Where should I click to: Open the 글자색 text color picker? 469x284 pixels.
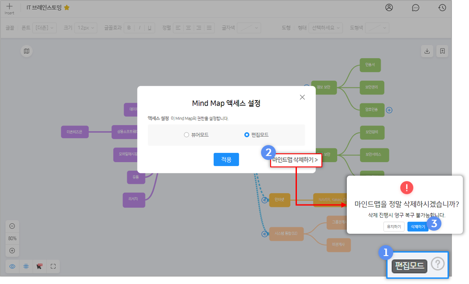click(x=250, y=28)
